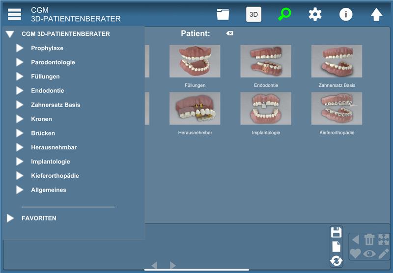Expand the Kronen tree arrow

(x=20, y=119)
